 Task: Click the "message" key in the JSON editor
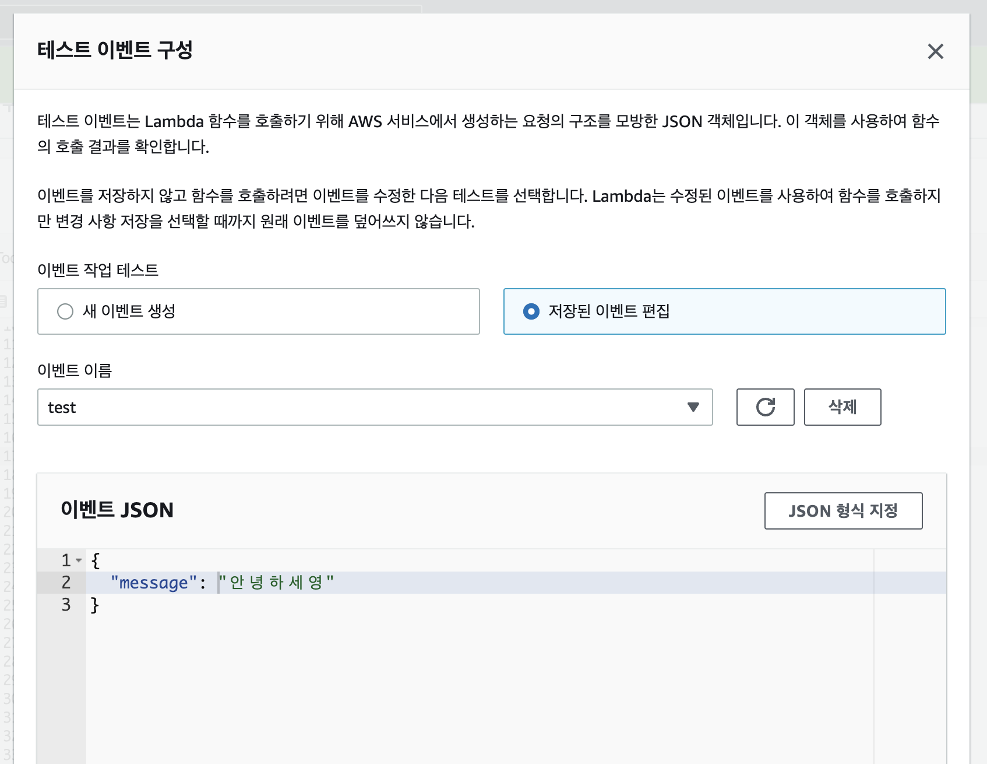click(x=150, y=583)
